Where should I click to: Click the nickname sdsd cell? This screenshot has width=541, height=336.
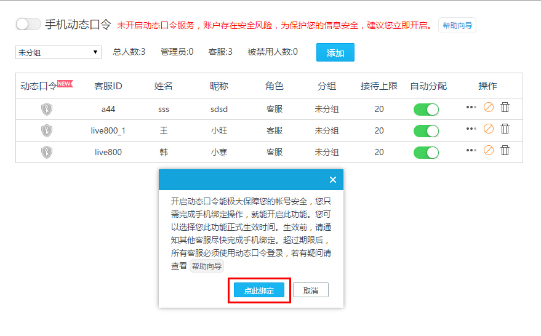219,110
